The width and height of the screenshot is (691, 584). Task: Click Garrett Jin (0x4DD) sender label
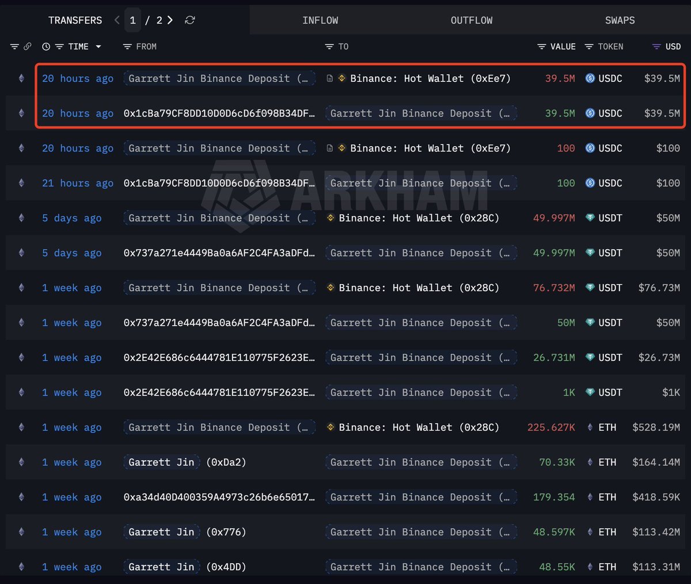tap(185, 567)
